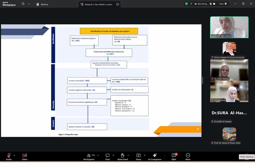Expand audio options arrow next to Audio
Screen dimensions: 255x163
pyautogui.click(x=14, y=155)
